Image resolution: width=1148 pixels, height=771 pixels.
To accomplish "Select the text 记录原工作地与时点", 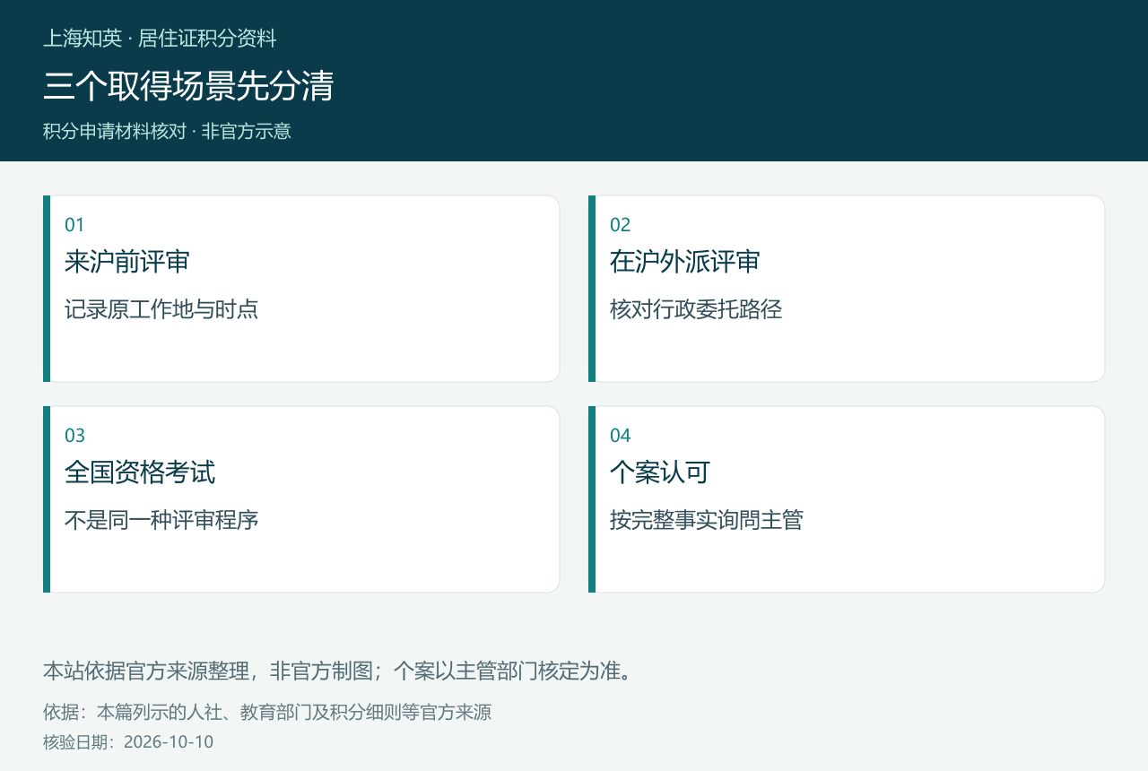I will 161,309.
